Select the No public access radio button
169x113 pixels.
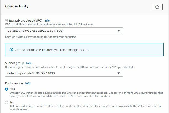pos(6,102)
